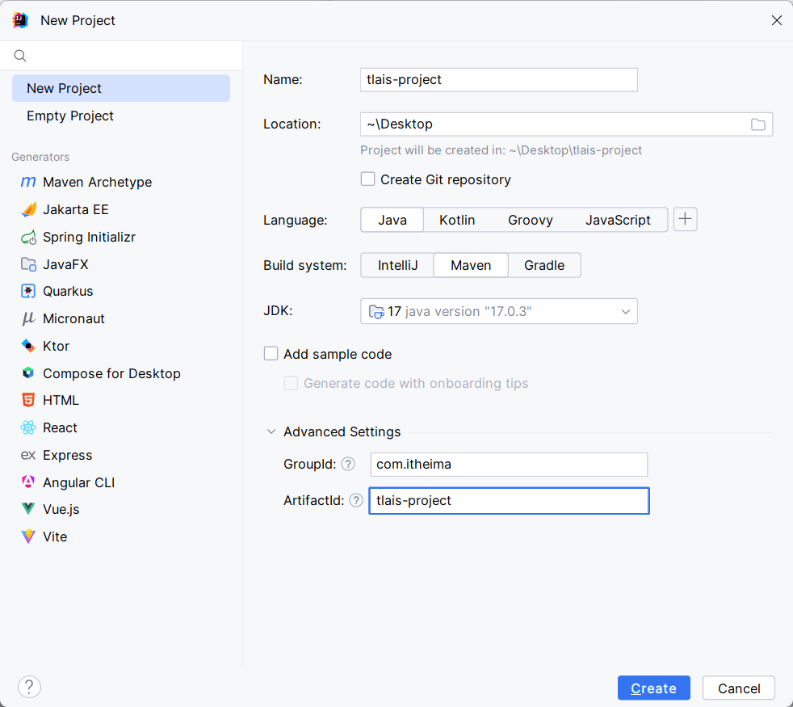Image resolution: width=793 pixels, height=707 pixels.
Task: Click the GroupId input field
Action: click(x=509, y=464)
